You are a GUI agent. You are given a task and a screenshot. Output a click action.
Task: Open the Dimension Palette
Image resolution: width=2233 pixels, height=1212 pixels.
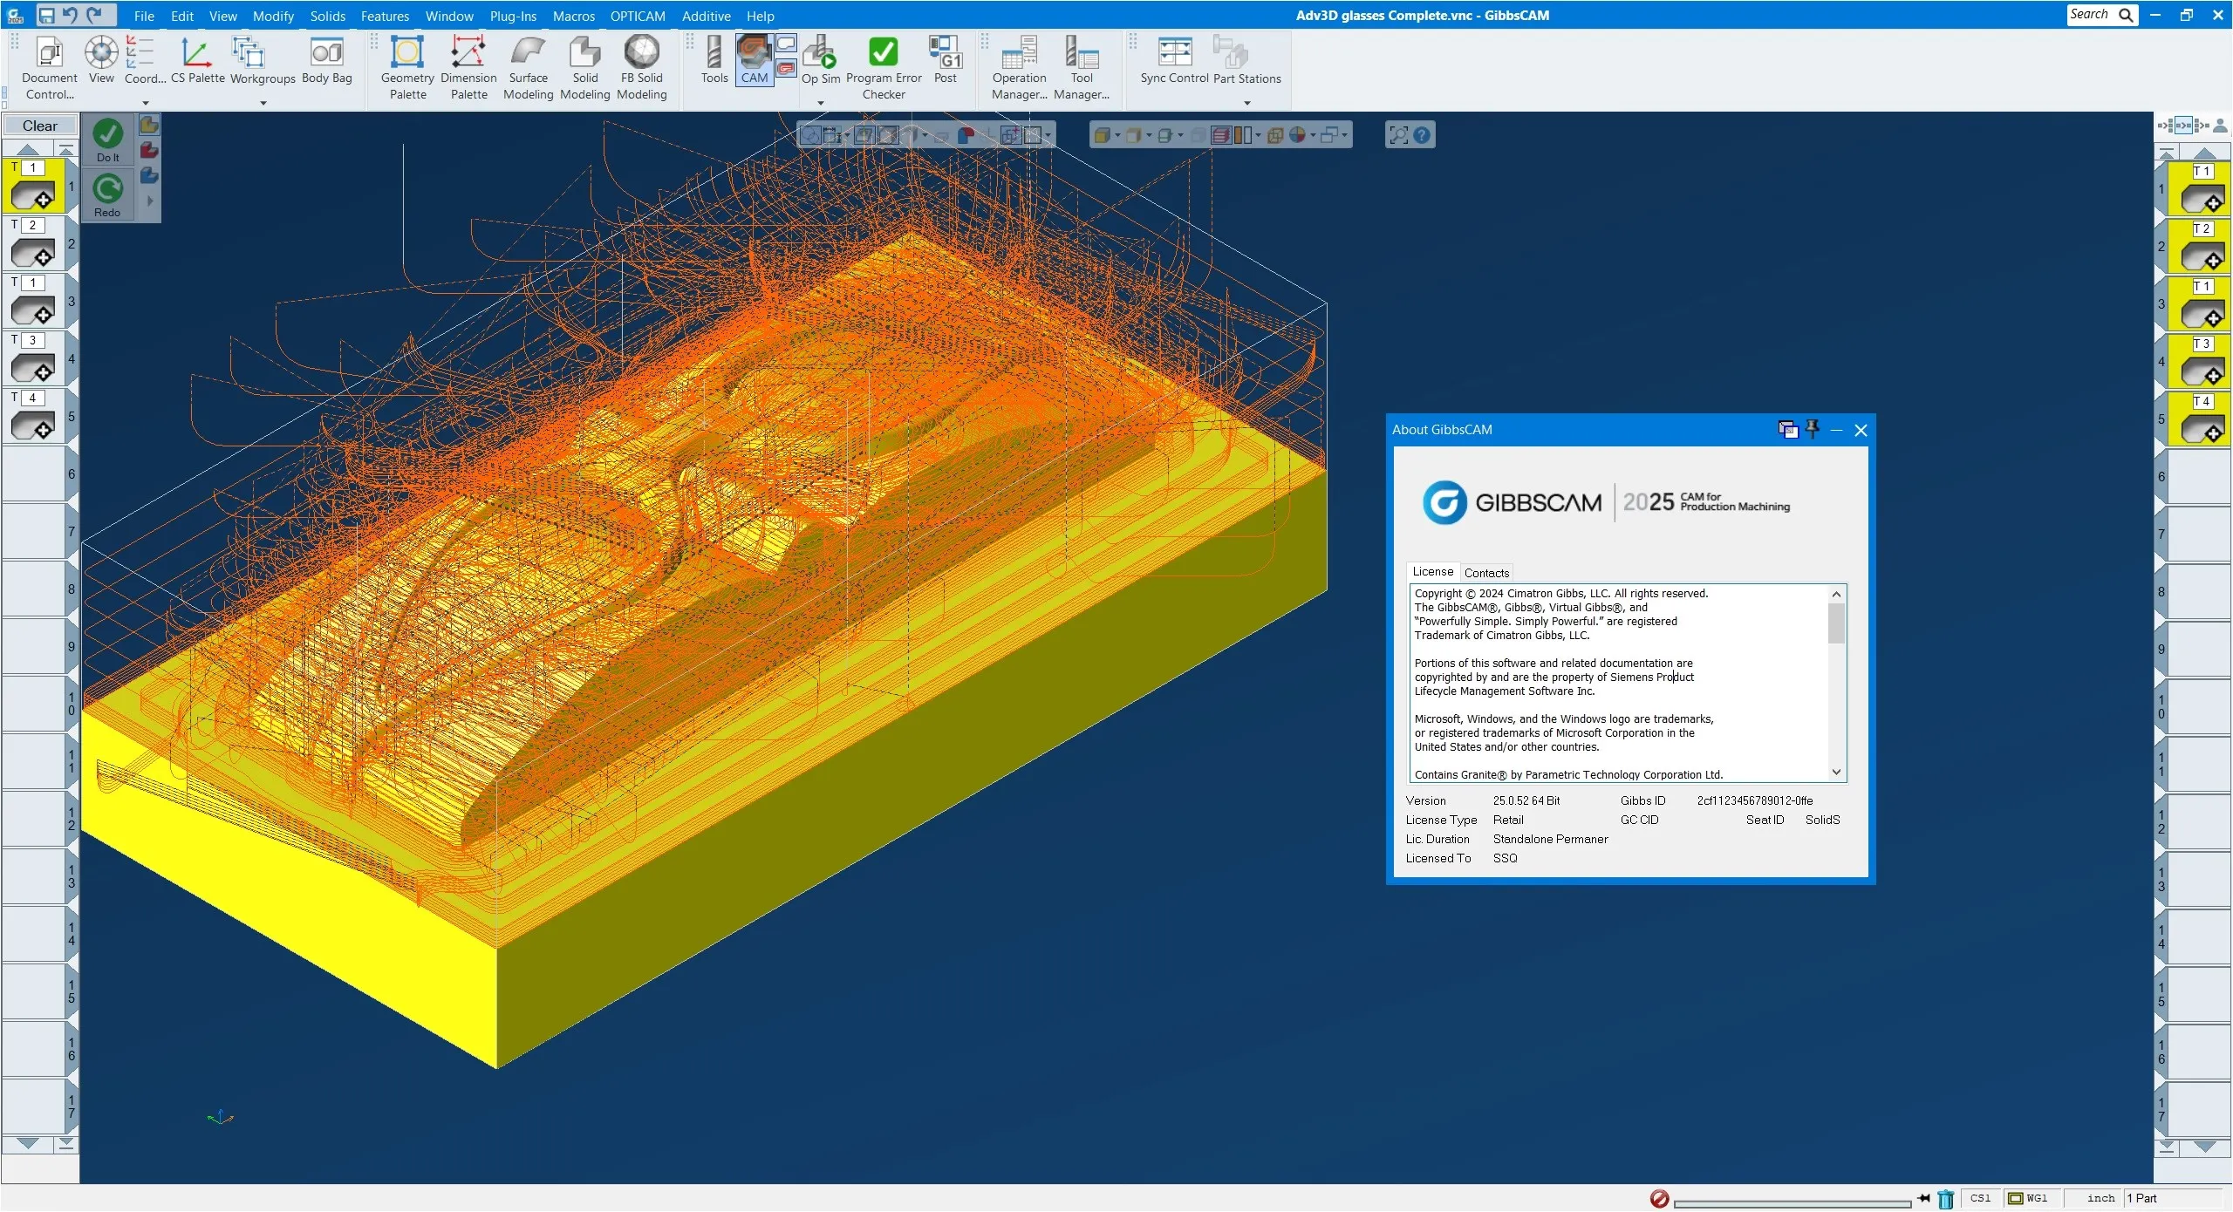point(468,68)
